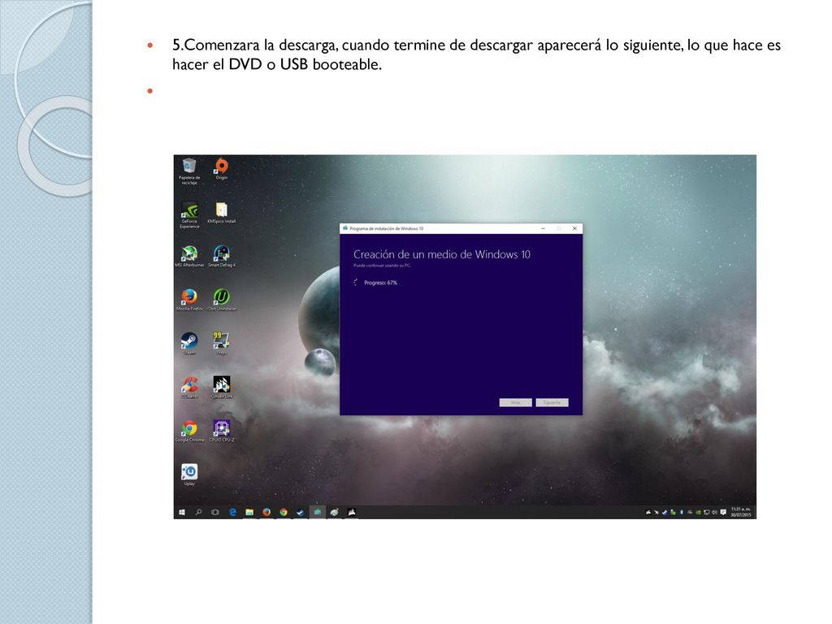This screenshot has height=624, width=832.
Task: Click the NVIDIA icon in system tray
Action: click(x=698, y=512)
